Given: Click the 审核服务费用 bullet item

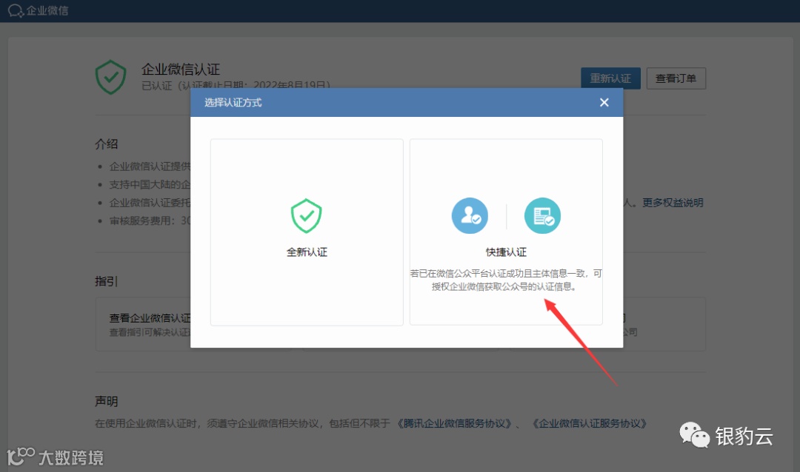Looking at the screenshot, I should pos(150,220).
